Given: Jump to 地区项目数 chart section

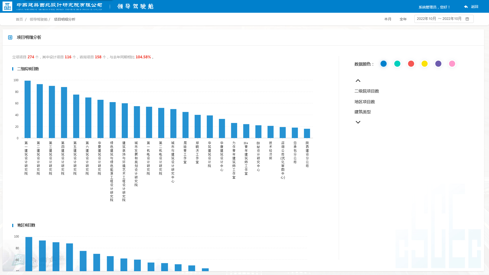Looking at the screenshot, I should pyautogui.click(x=364, y=102).
